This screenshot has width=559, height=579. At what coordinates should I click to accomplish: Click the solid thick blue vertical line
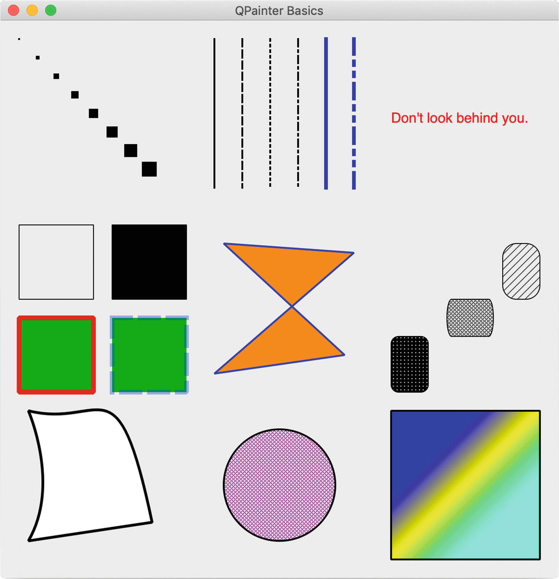pyautogui.click(x=326, y=113)
